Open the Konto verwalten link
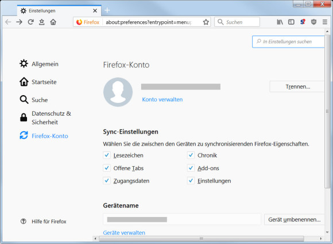Viewport: 333px width, 244px height. click(162, 100)
